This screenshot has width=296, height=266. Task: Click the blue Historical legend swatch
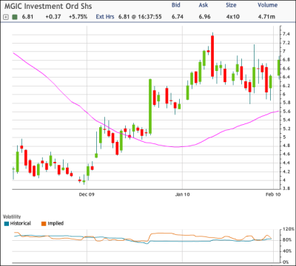[x=7, y=224]
